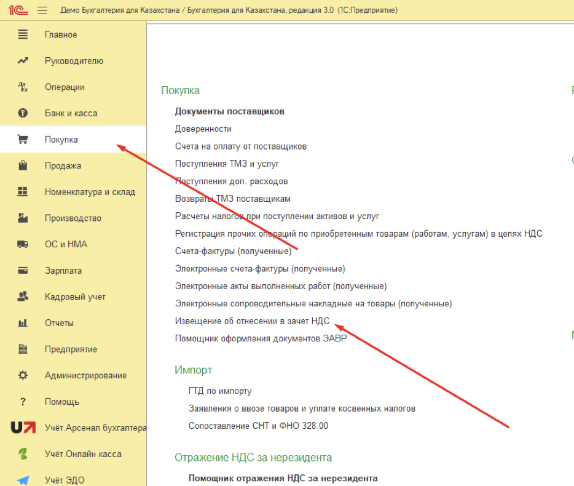Image resolution: width=574 pixels, height=486 pixels.
Task: Open ГТД по импорту
Action: pyautogui.click(x=220, y=391)
